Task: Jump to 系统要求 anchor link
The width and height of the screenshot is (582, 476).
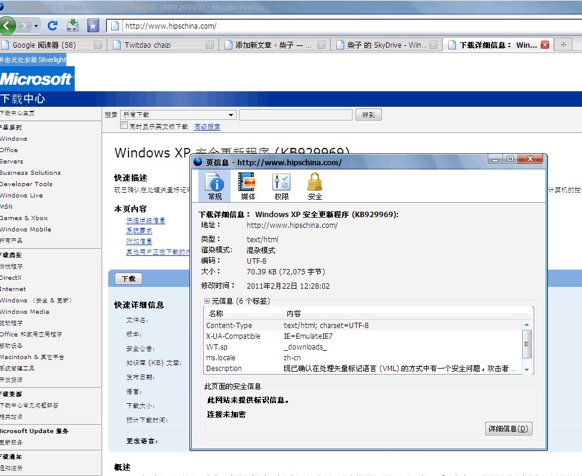Action: pyautogui.click(x=139, y=230)
